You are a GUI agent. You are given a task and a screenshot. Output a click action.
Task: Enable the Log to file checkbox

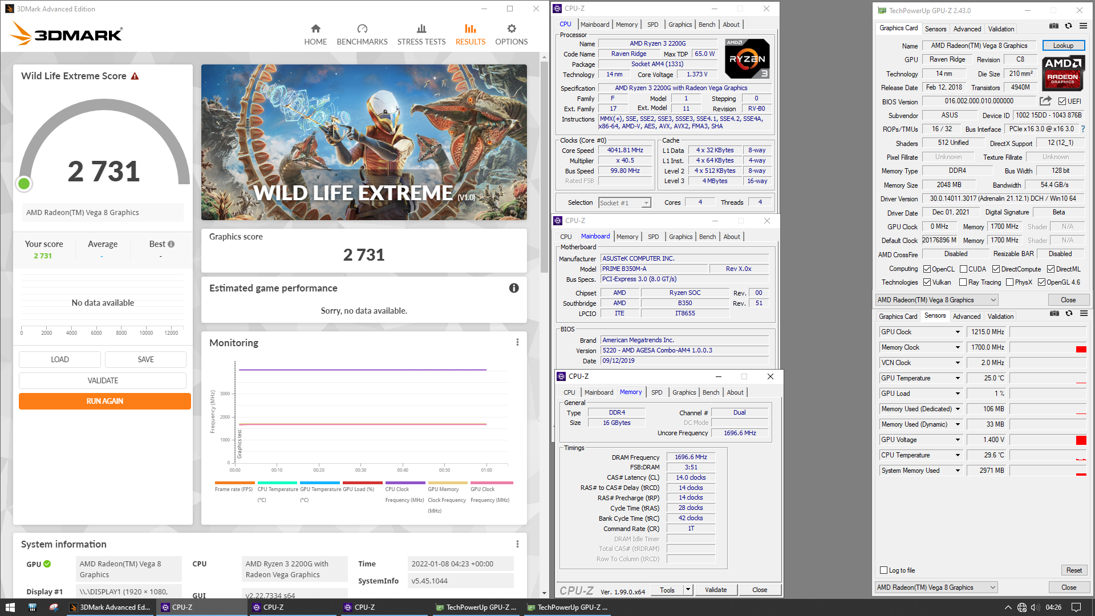[884, 570]
